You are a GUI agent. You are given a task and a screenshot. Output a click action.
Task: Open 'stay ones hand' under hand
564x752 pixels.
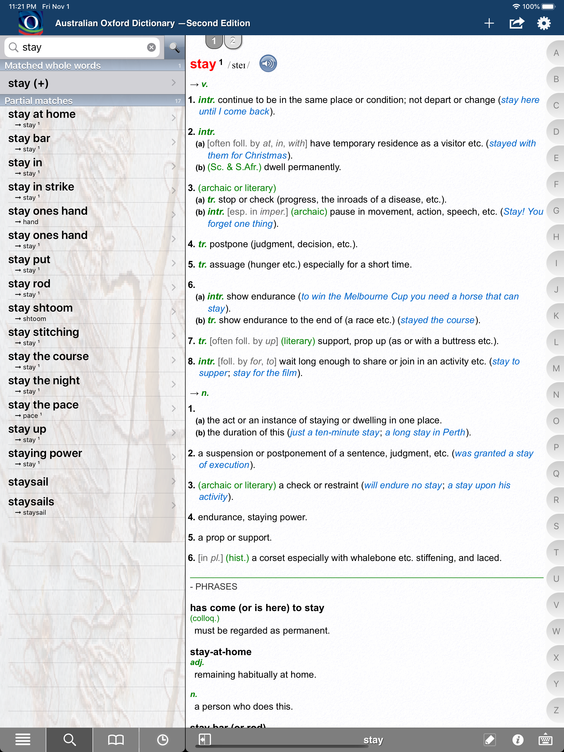93,215
